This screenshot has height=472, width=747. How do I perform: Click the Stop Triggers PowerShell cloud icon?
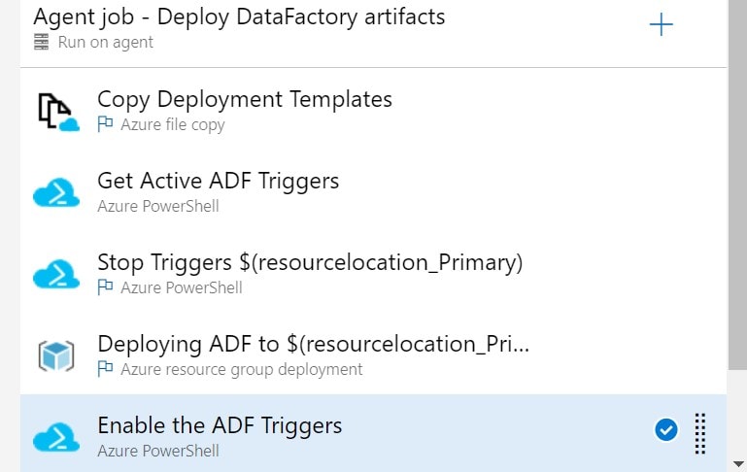(56, 275)
